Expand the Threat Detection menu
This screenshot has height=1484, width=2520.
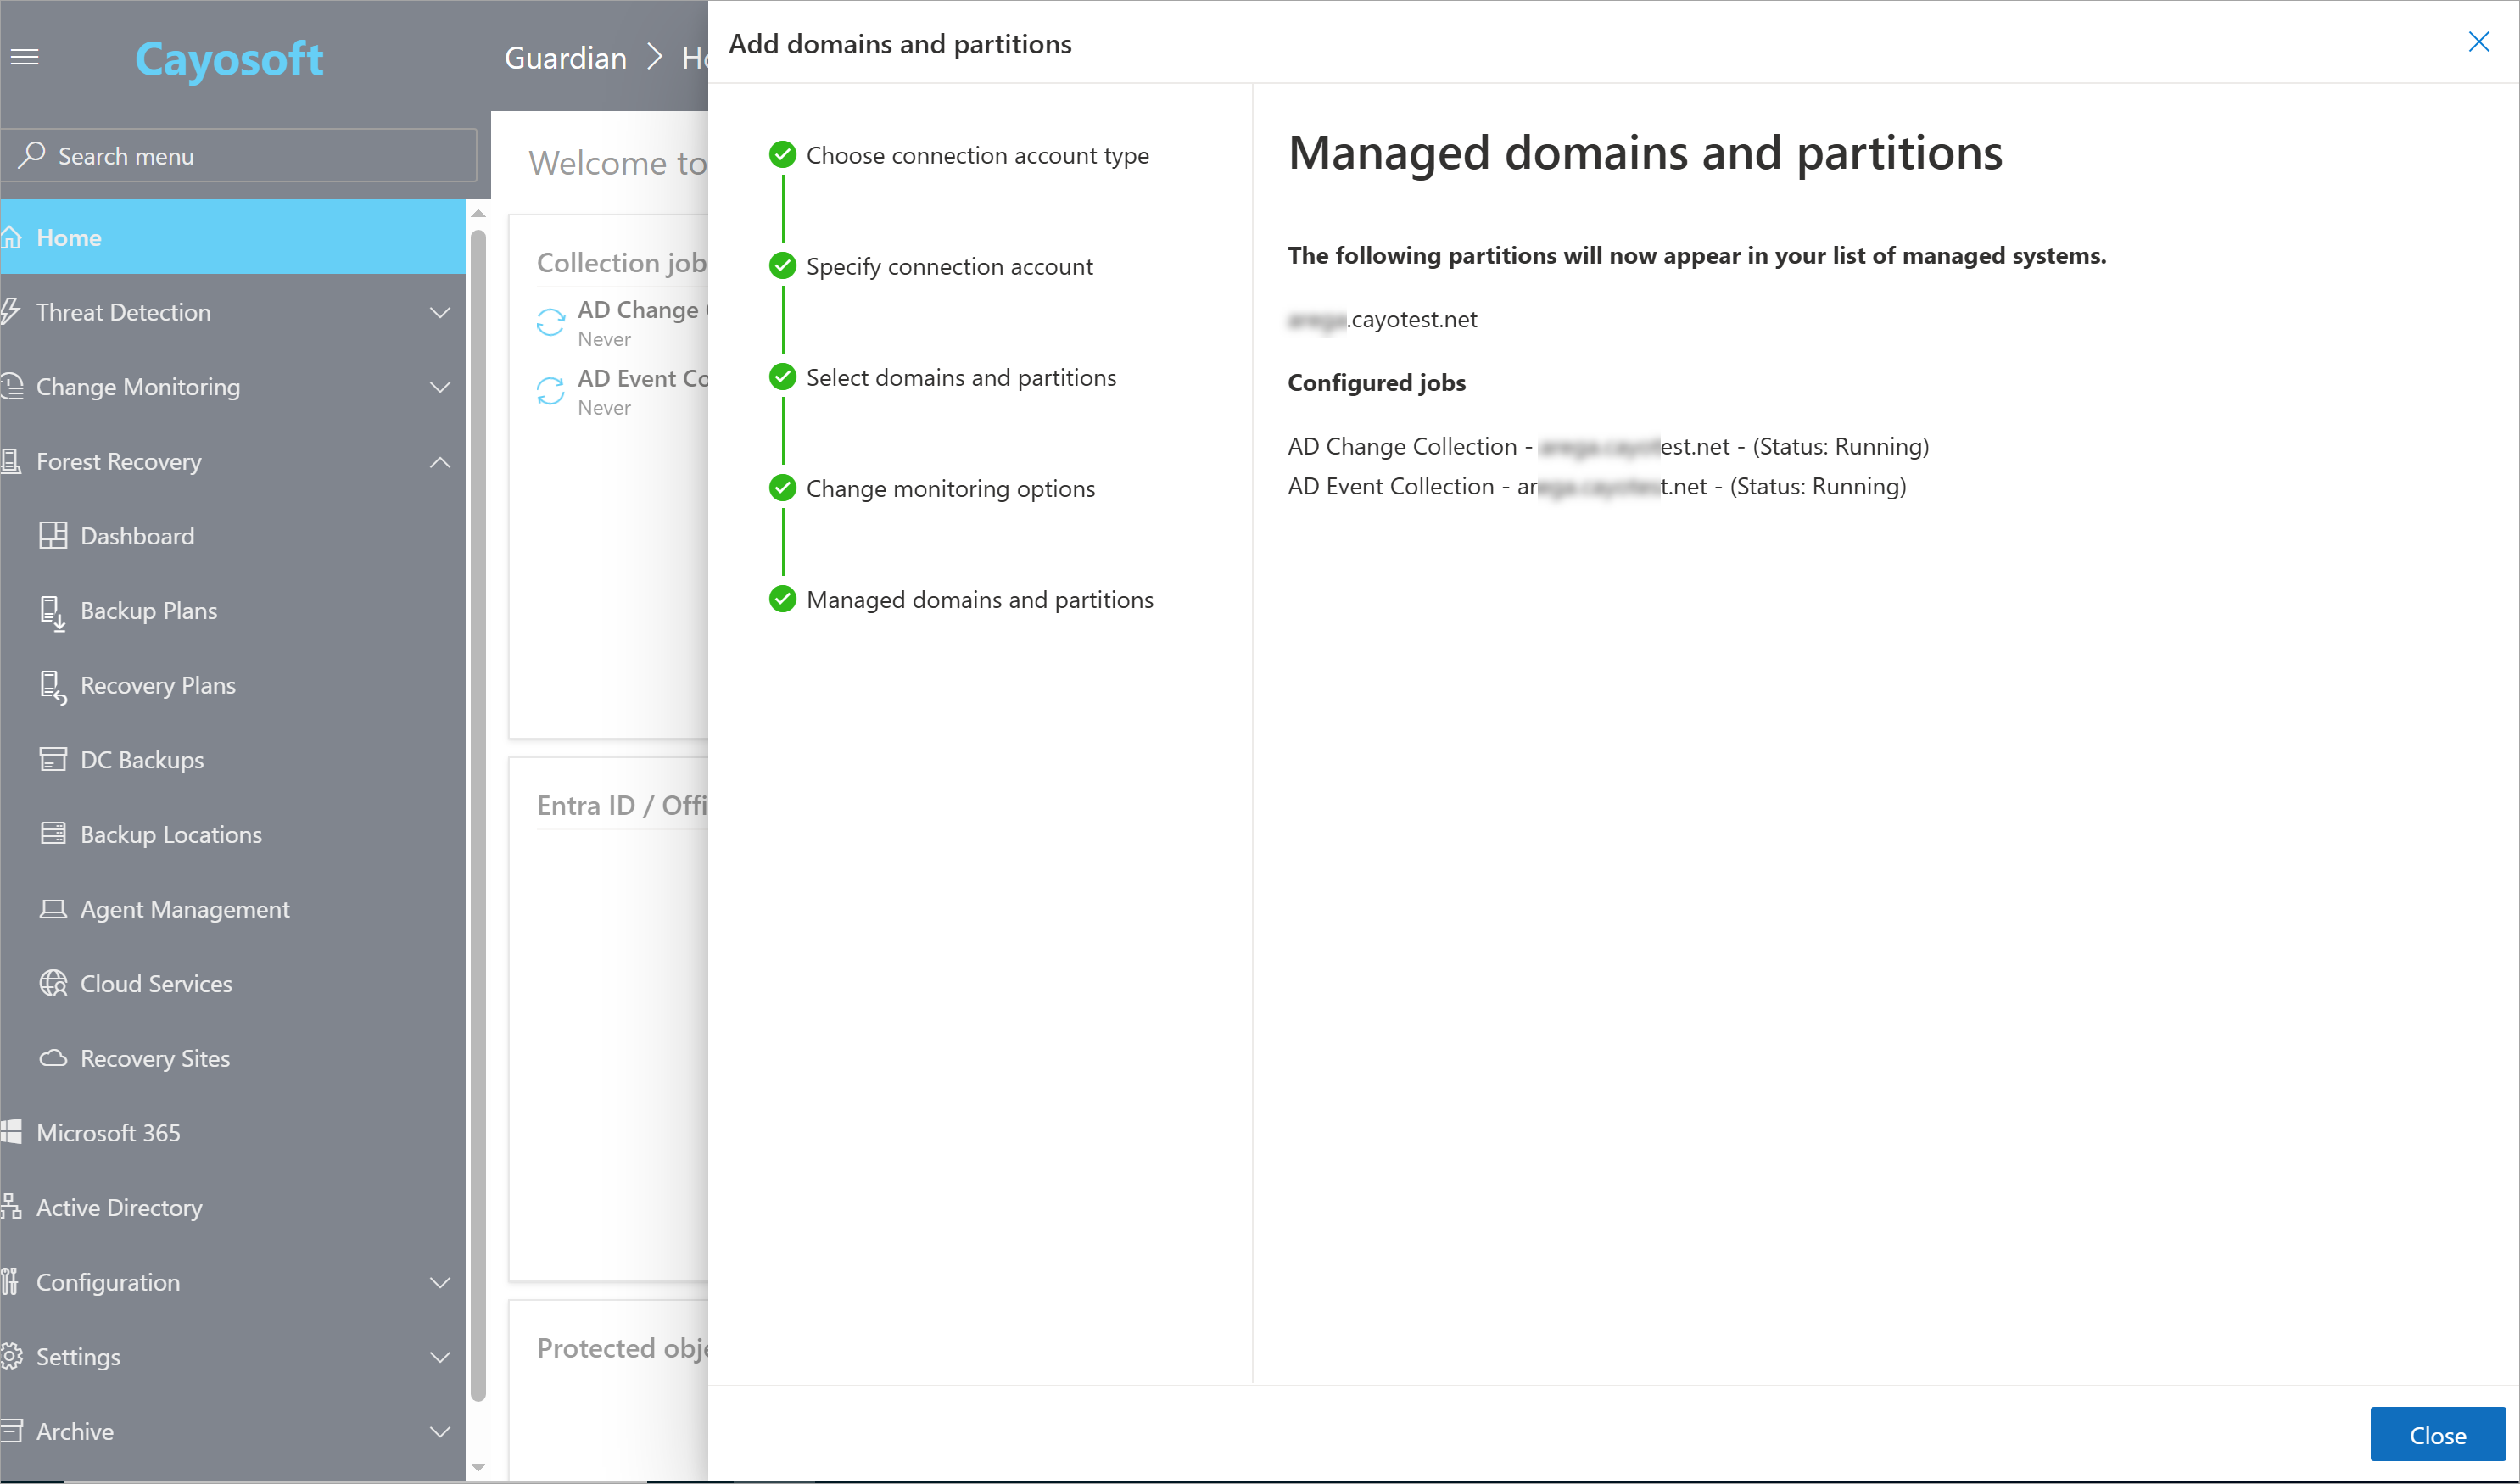coord(439,313)
